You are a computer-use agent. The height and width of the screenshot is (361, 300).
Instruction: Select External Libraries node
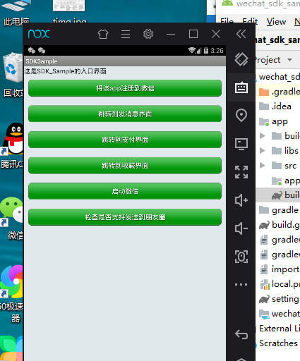click(280, 329)
